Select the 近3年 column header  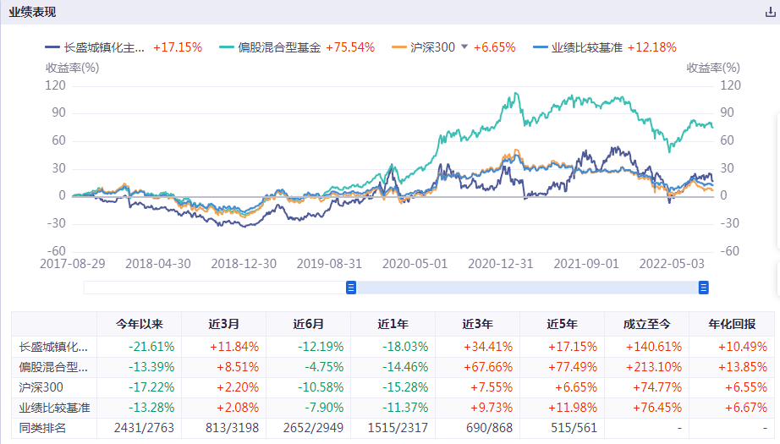477,324
